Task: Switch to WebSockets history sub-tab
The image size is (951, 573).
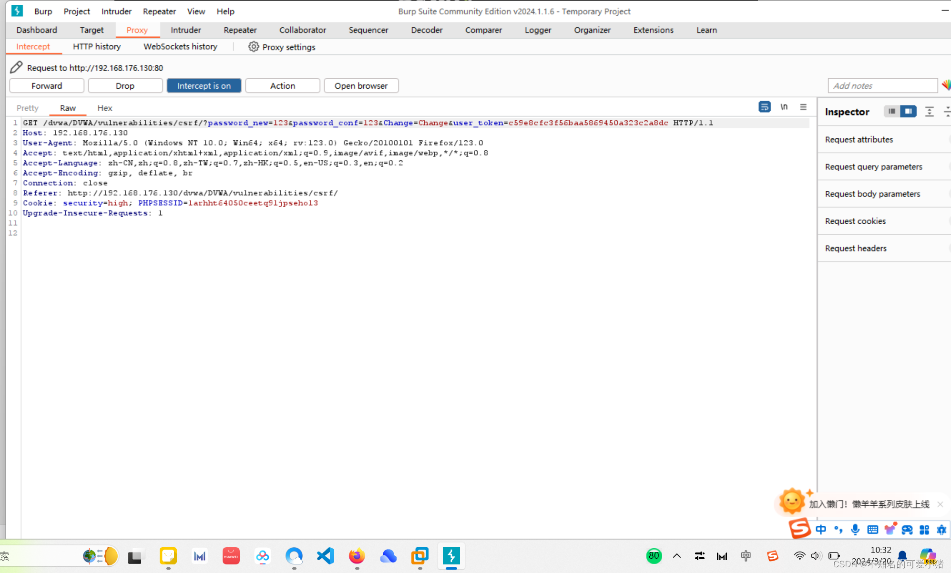Action: (180, 46)
